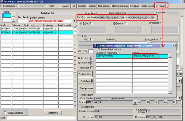This screenshot has height=121, width=185.
Task: Open Rap in lucru report
Action: [x=104, y=6]
